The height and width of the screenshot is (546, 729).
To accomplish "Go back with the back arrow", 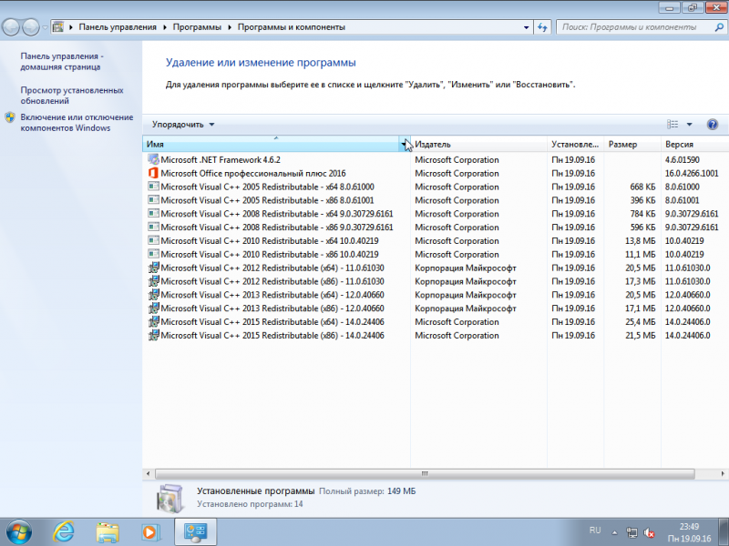I will tap(11, 27).
